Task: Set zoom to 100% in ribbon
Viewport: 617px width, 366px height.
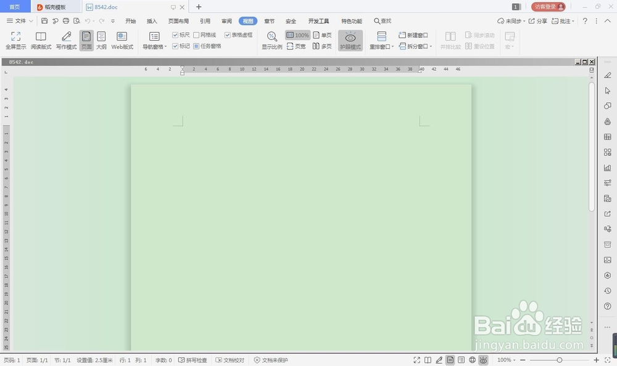Action: (x=297, y=35)
